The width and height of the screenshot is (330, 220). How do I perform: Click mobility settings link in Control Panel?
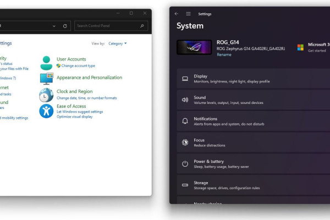(x=15, y=118)
